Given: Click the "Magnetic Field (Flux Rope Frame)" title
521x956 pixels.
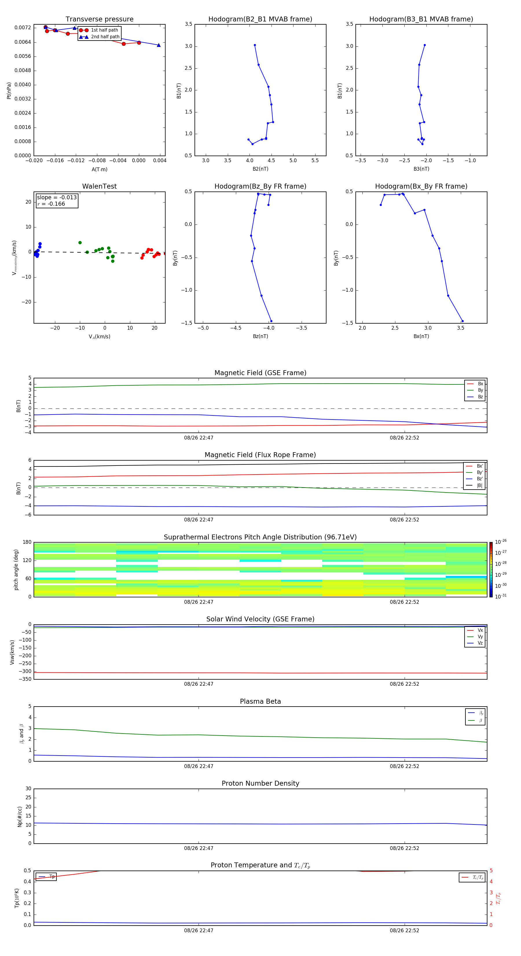Looking at the screenshot, I should tap(260, 455).
